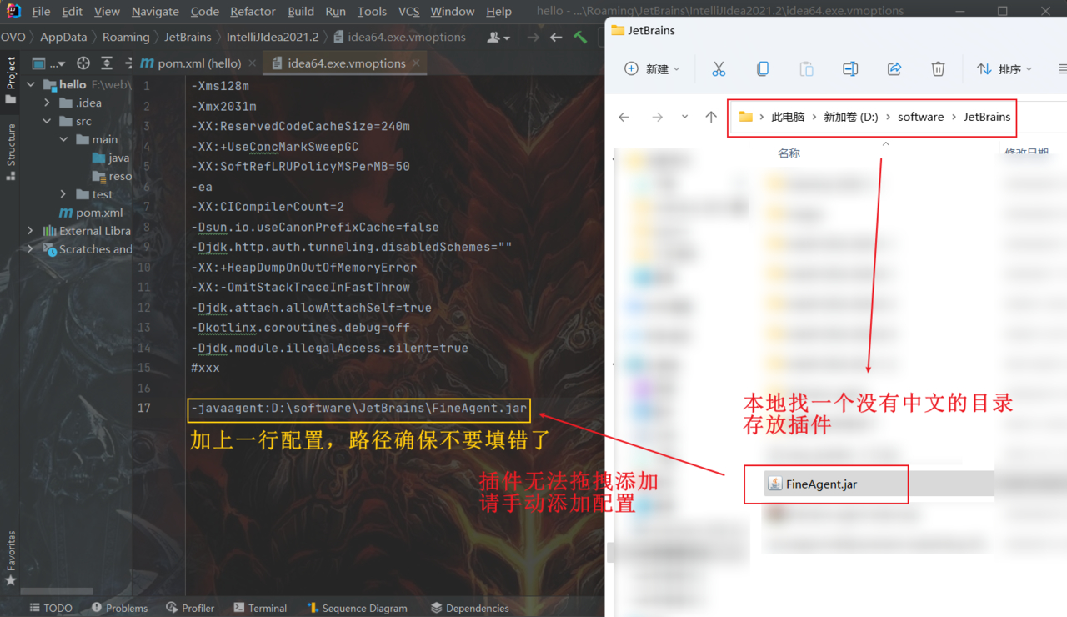This screenshot has width=1067, height=617.
Task: Open the File menu
Action: pyautogui.click(x=41, y=12)
